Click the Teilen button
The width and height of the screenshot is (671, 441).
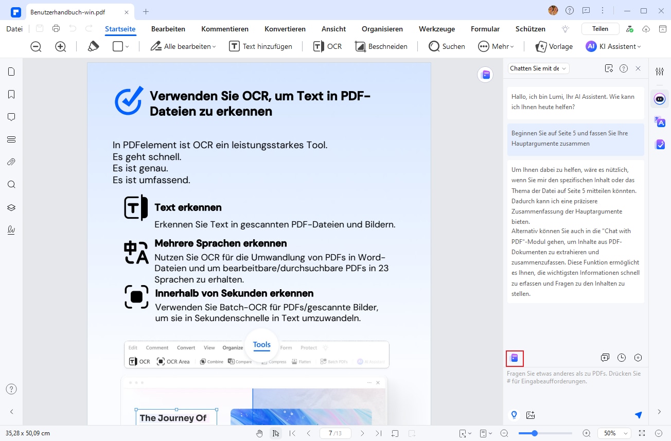600,29
